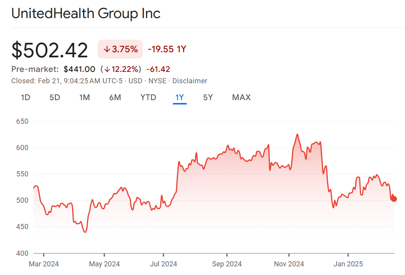405x275 pixels.
Task: Click the Sep 2024 axis marker
Action: click(227, 264)
